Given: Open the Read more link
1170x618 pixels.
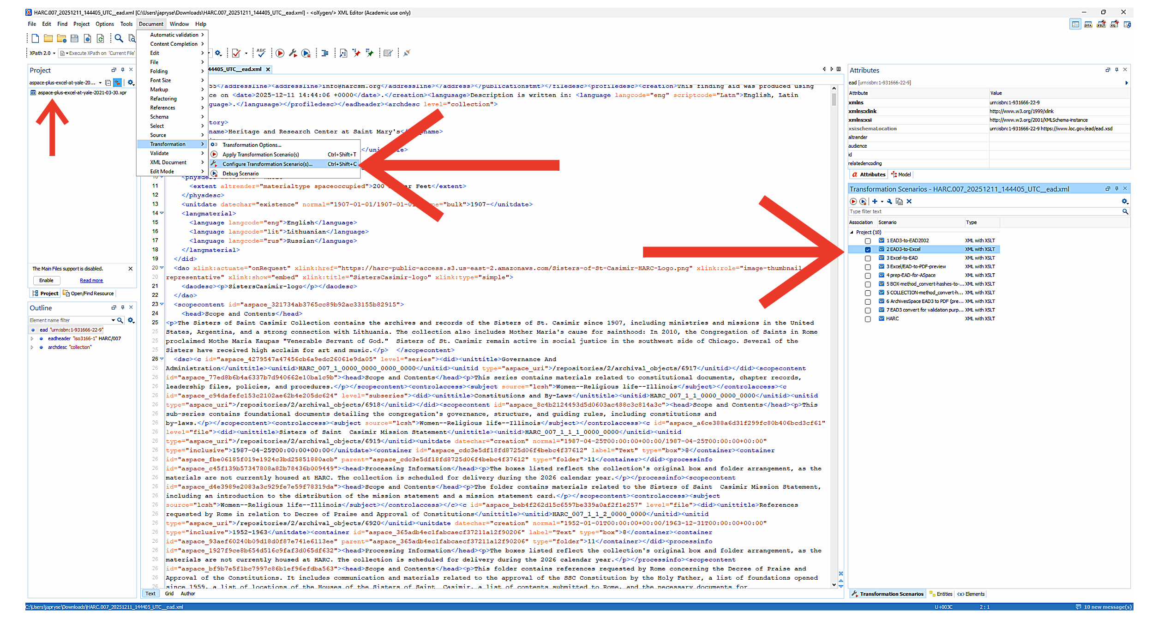Looking at the screenshot, I should (91, 281).
